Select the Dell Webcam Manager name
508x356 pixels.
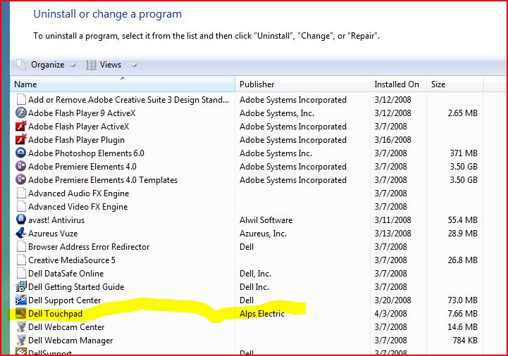pyautogui.click(x=70, y=341)
